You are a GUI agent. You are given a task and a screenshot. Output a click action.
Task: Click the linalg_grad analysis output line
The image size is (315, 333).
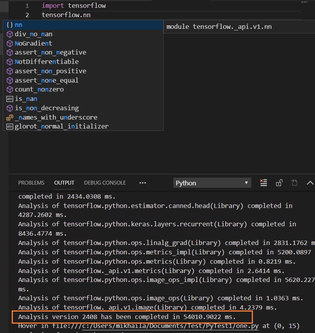pos(166,243)
